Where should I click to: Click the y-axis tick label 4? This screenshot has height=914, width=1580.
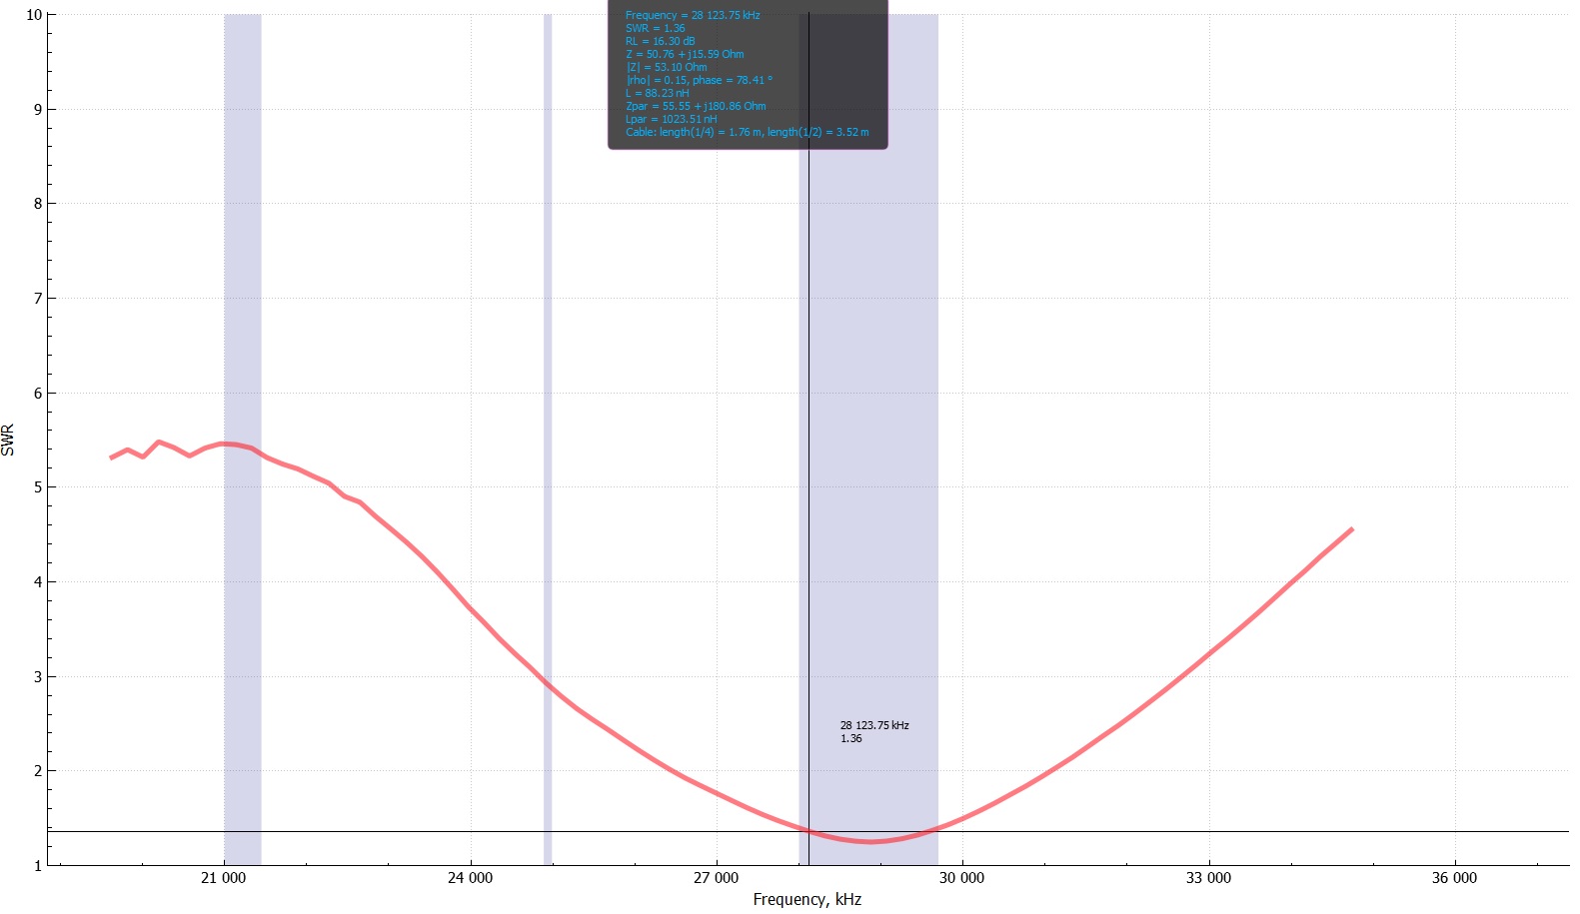[38, 581]
